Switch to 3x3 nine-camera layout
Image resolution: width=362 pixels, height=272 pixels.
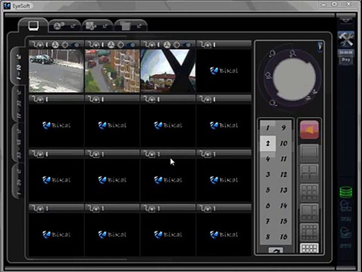tap(309, 192)
